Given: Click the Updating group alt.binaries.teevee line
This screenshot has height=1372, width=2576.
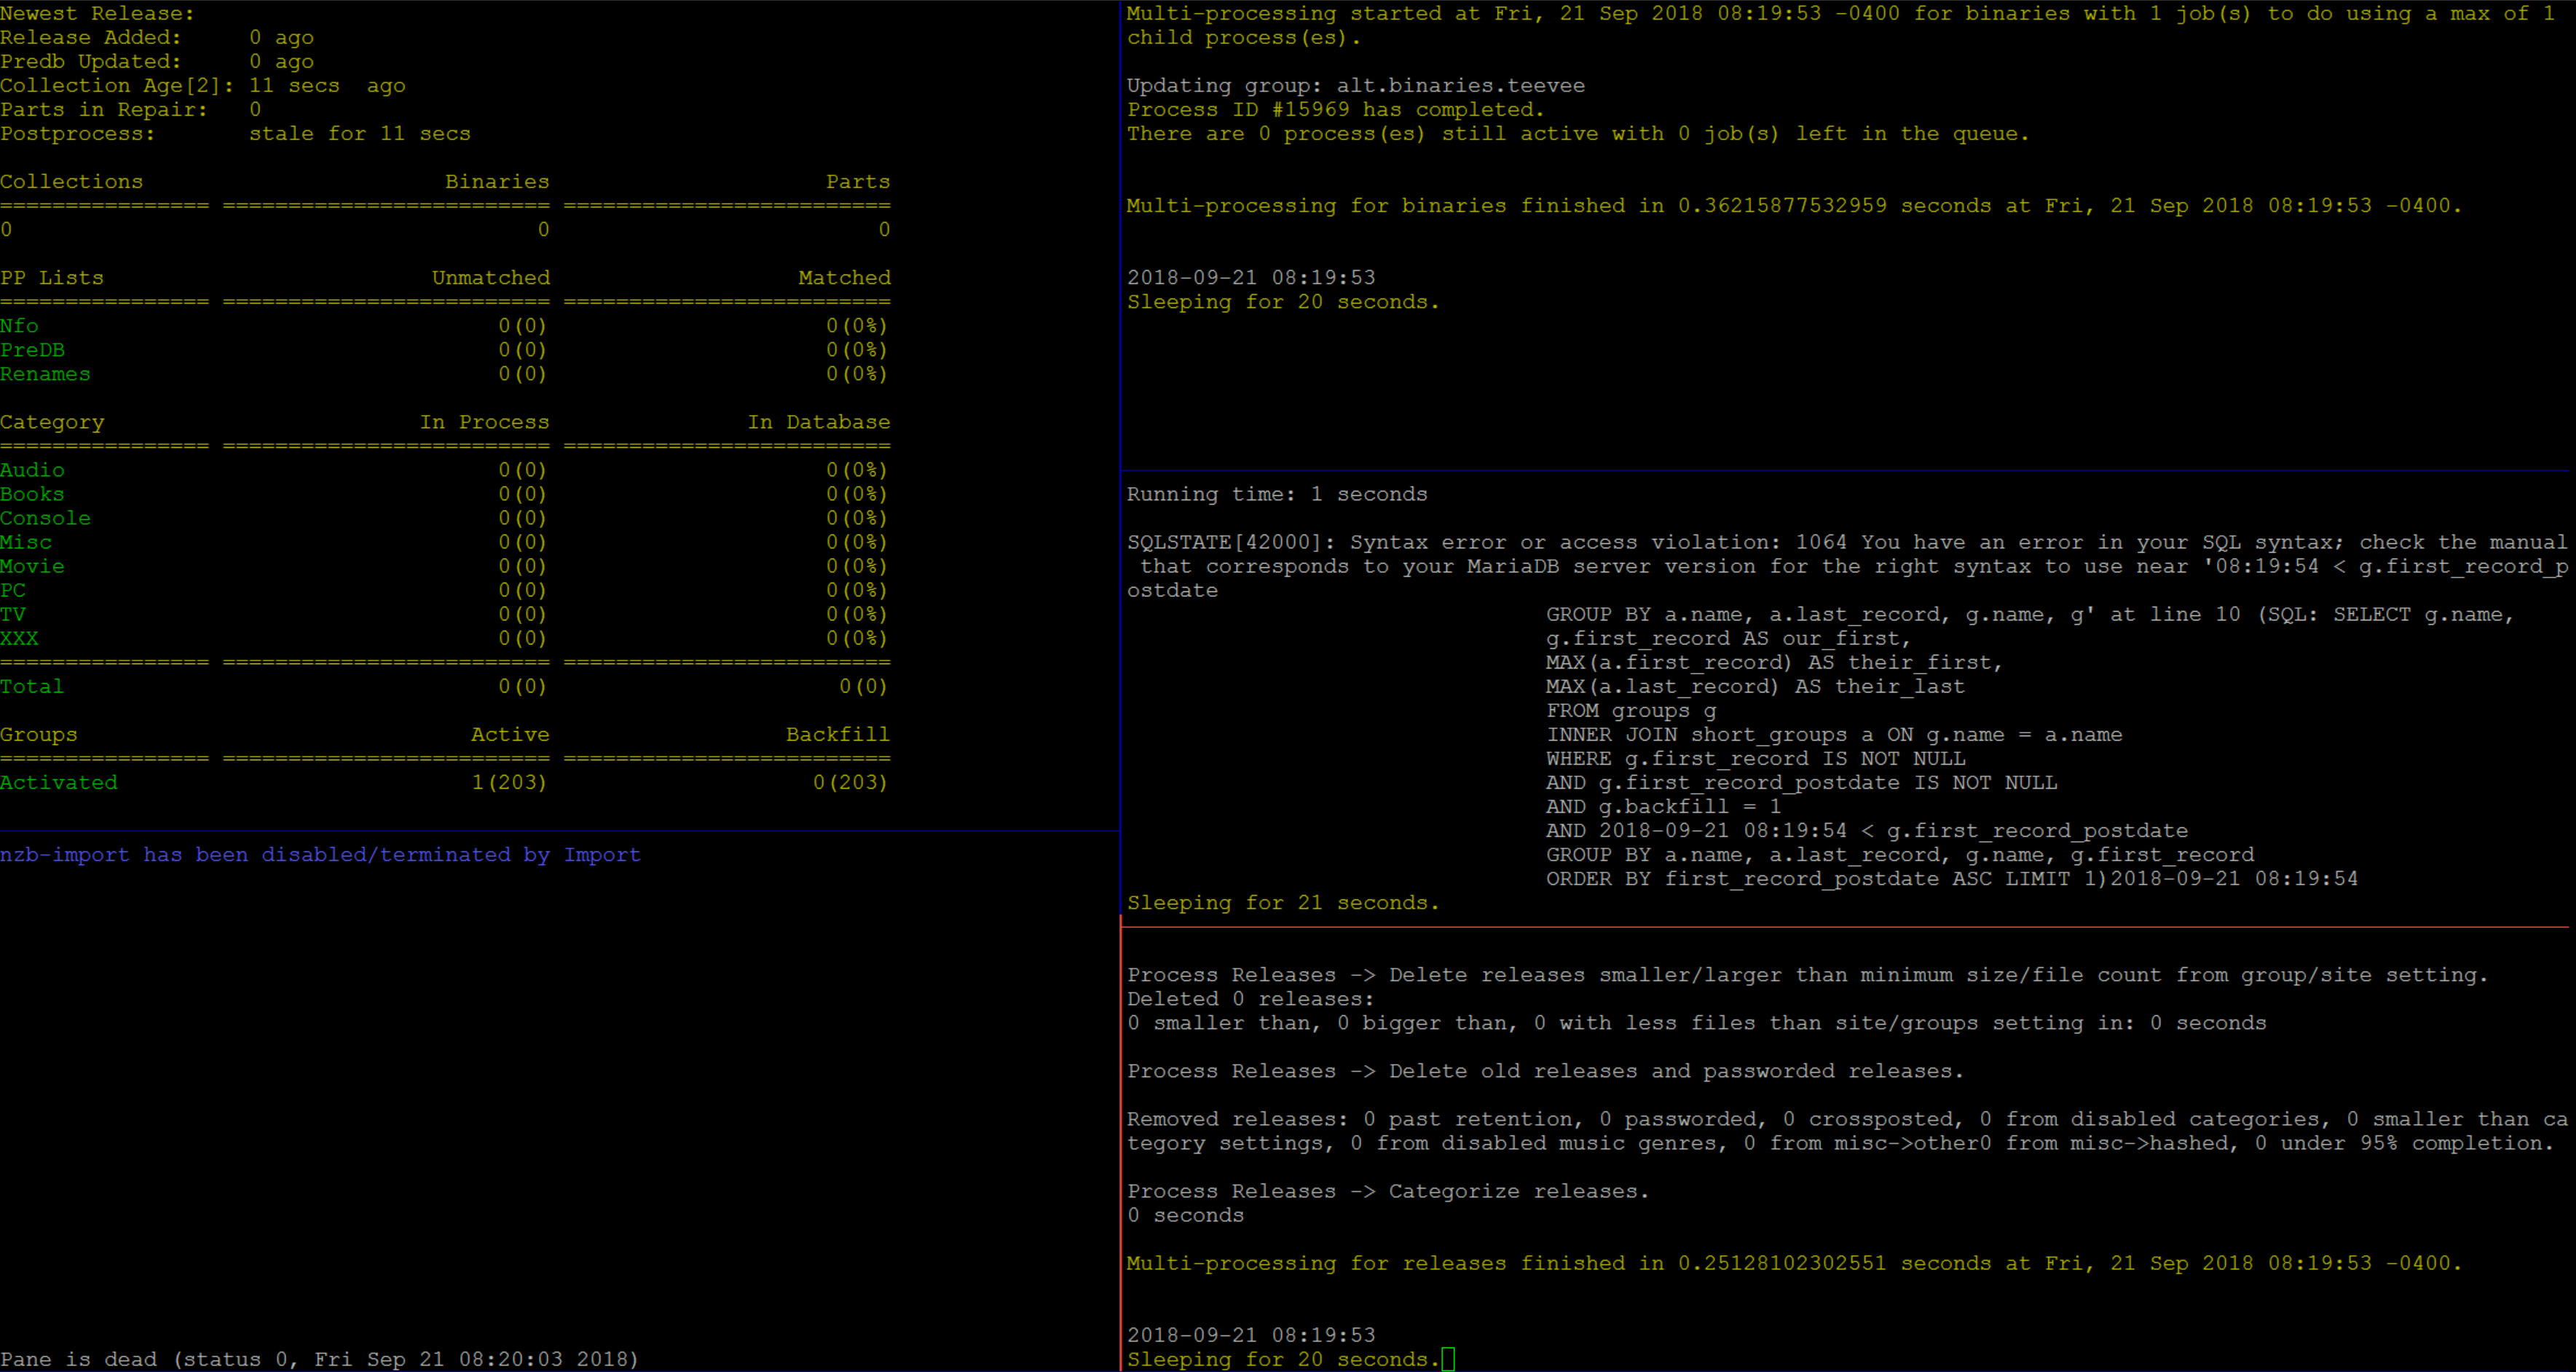Looking at the screenshot, I should (x=1355, y=85).
